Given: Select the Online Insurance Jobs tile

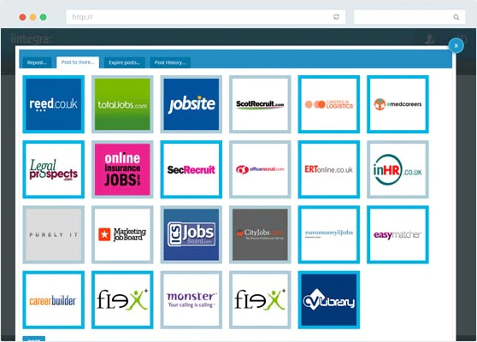Looking at the screenshot, I should [x=122, y=169].
